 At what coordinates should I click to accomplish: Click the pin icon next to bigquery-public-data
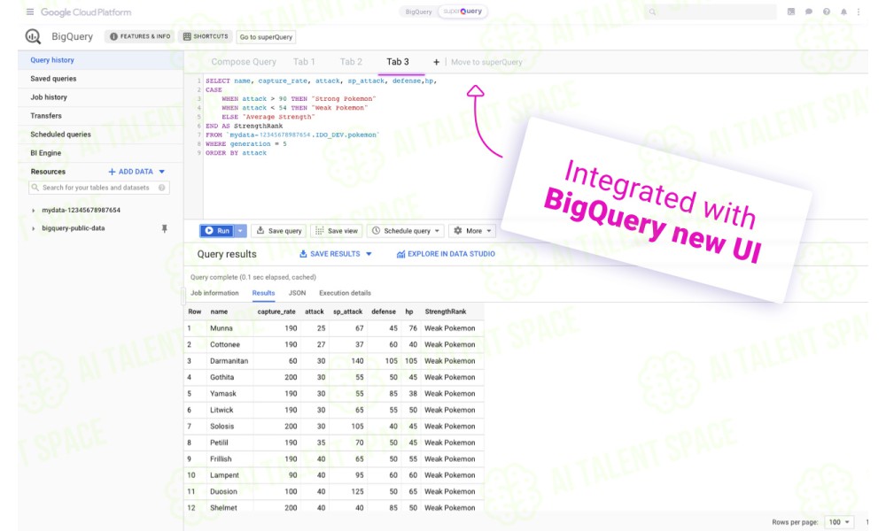point(165,228)
